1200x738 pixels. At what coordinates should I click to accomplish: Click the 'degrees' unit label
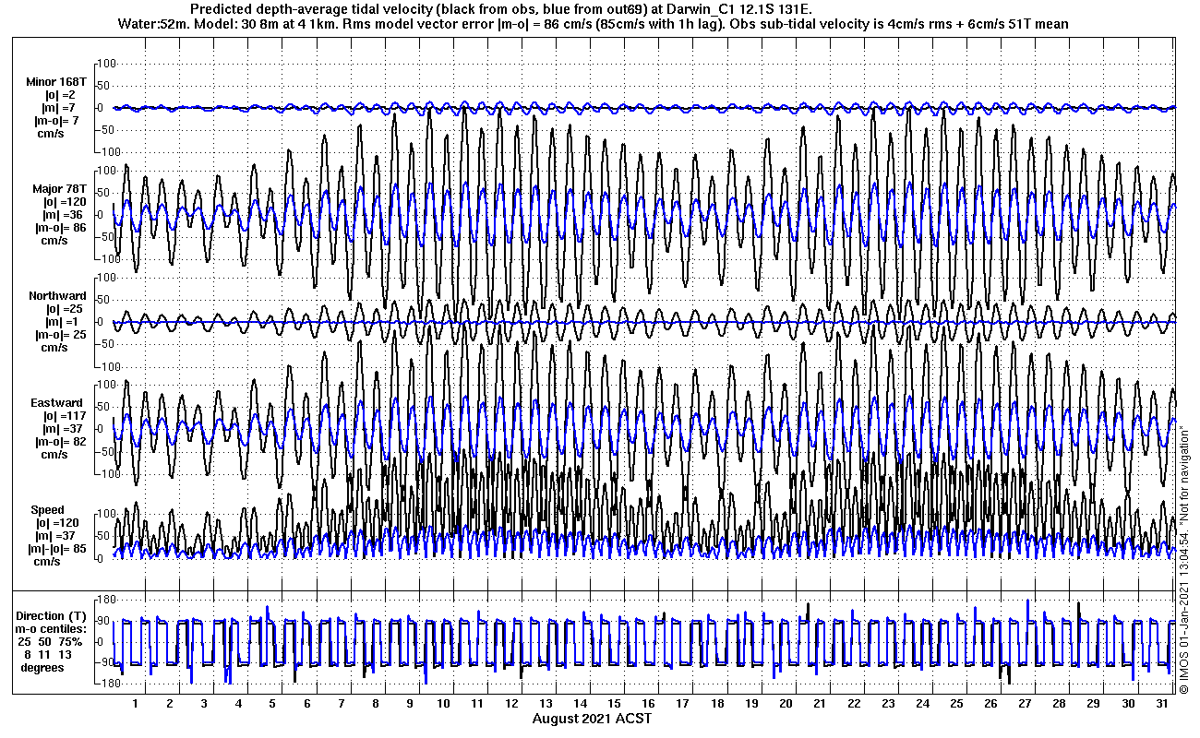tap(42, 667)
